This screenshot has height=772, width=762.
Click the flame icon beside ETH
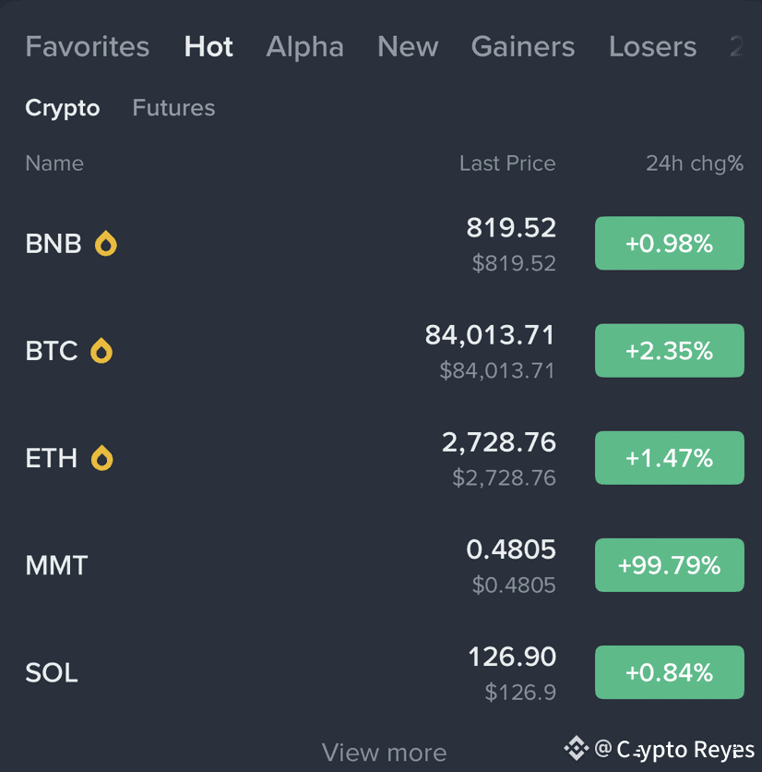(101, 458)
